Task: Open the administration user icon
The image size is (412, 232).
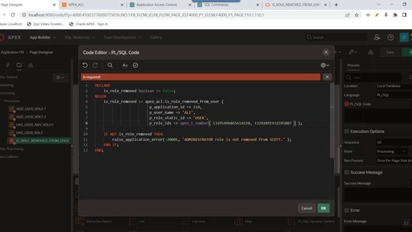Action: coord(377,37)
